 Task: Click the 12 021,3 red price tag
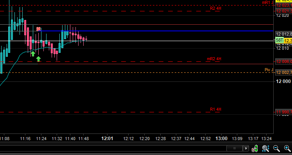284,11
